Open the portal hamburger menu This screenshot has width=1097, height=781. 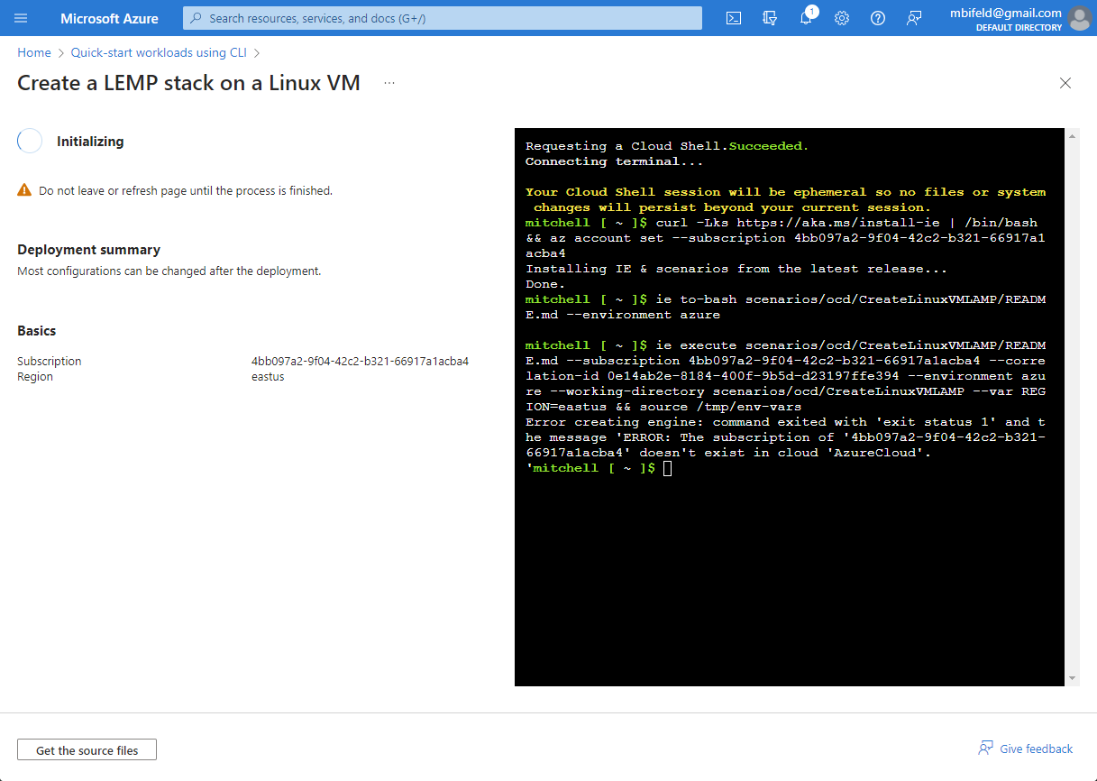pyautogui.click(x=21, y=18)
